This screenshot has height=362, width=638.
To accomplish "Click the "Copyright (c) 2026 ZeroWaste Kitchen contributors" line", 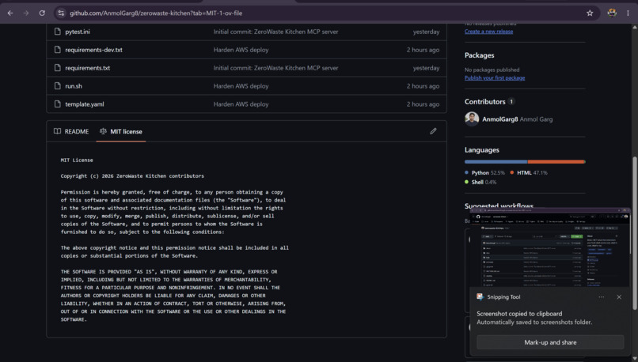I will 132,176.
